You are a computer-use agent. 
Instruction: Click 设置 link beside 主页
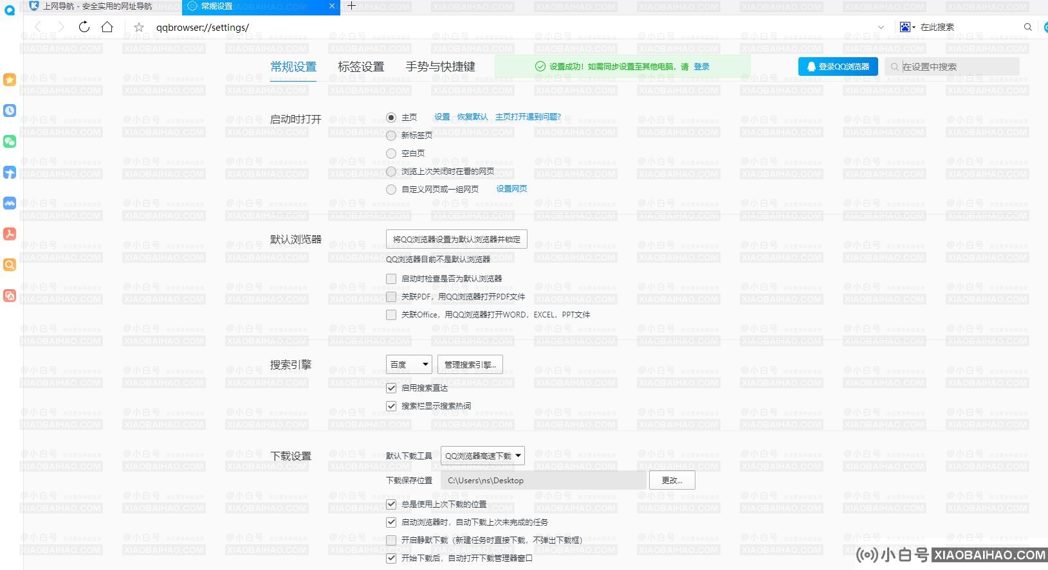tap(442, 117)
